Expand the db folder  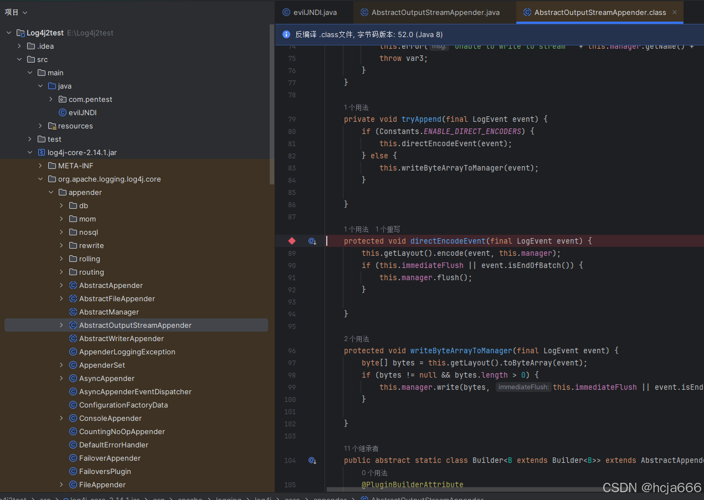(x=61, y=205)
